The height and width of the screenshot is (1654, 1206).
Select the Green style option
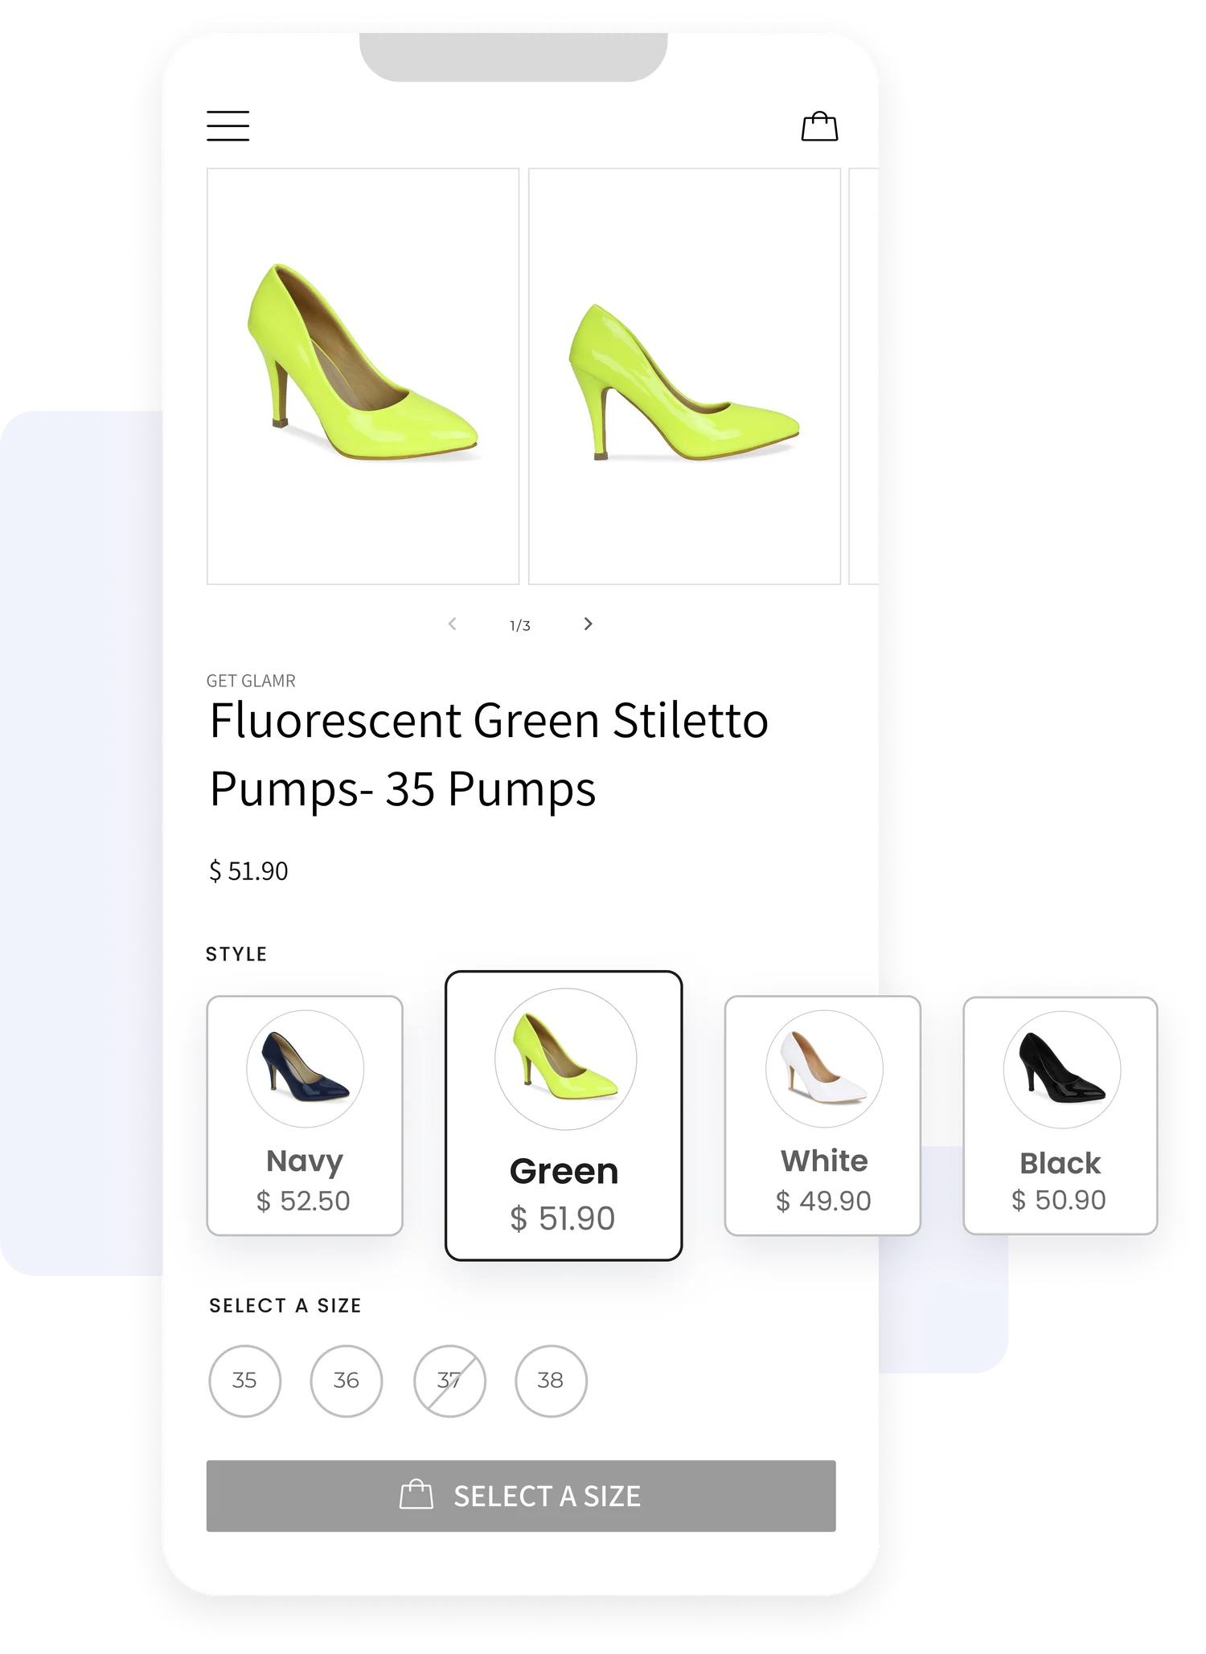tap(564, 1116)
